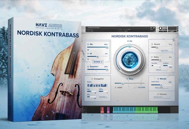189x129 pixels.
Task: Click the NORDISK KONTRABASS plugin title
Action: [x=130, y=36]
